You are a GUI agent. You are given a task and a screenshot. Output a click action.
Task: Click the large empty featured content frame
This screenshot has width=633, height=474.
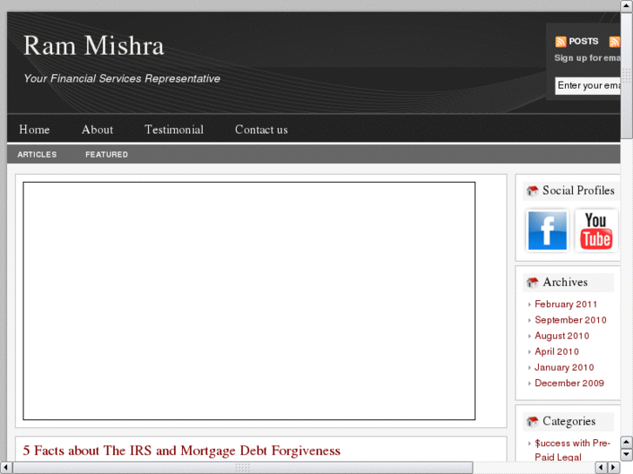point(249,301)
